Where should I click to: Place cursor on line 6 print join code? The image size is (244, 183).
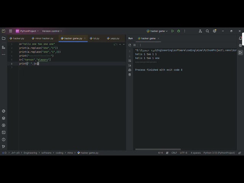29,64
